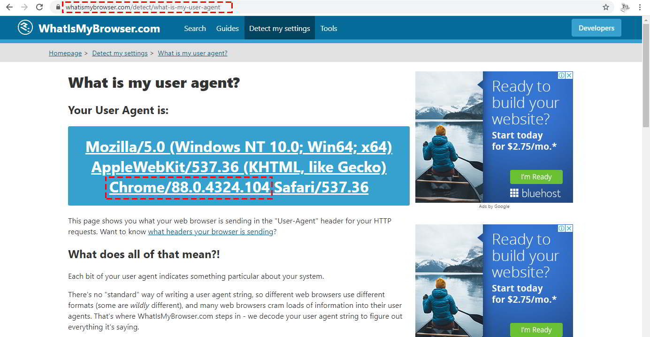Click the Mozilla/5.0 user agent link line
This screenshot has height=337, width=650.
click(239, 147)
